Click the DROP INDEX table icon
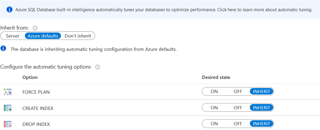 click(x=8, y=124)
